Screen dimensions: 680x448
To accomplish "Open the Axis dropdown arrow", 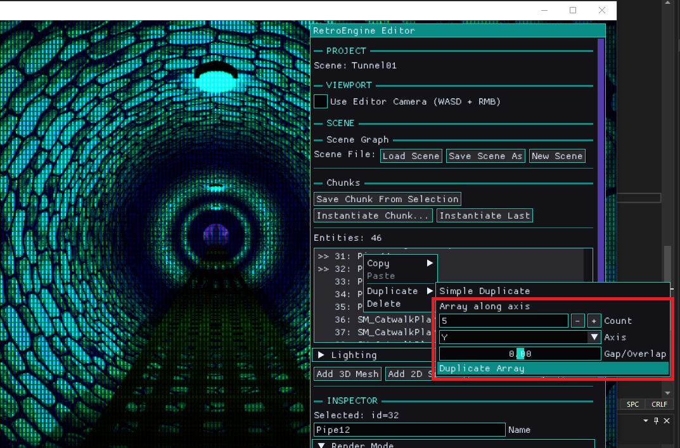I will tap(594, 338).
